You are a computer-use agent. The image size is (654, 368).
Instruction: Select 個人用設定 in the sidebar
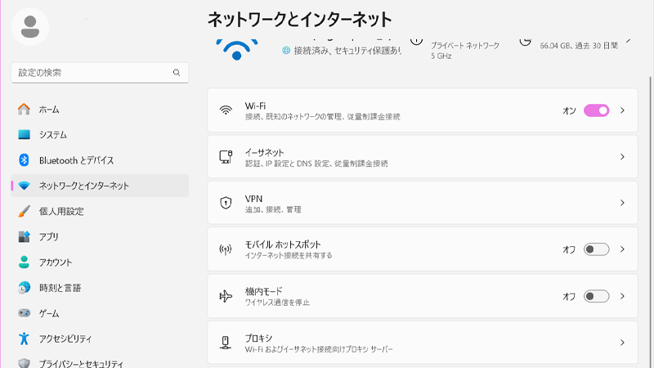[100, 211]
